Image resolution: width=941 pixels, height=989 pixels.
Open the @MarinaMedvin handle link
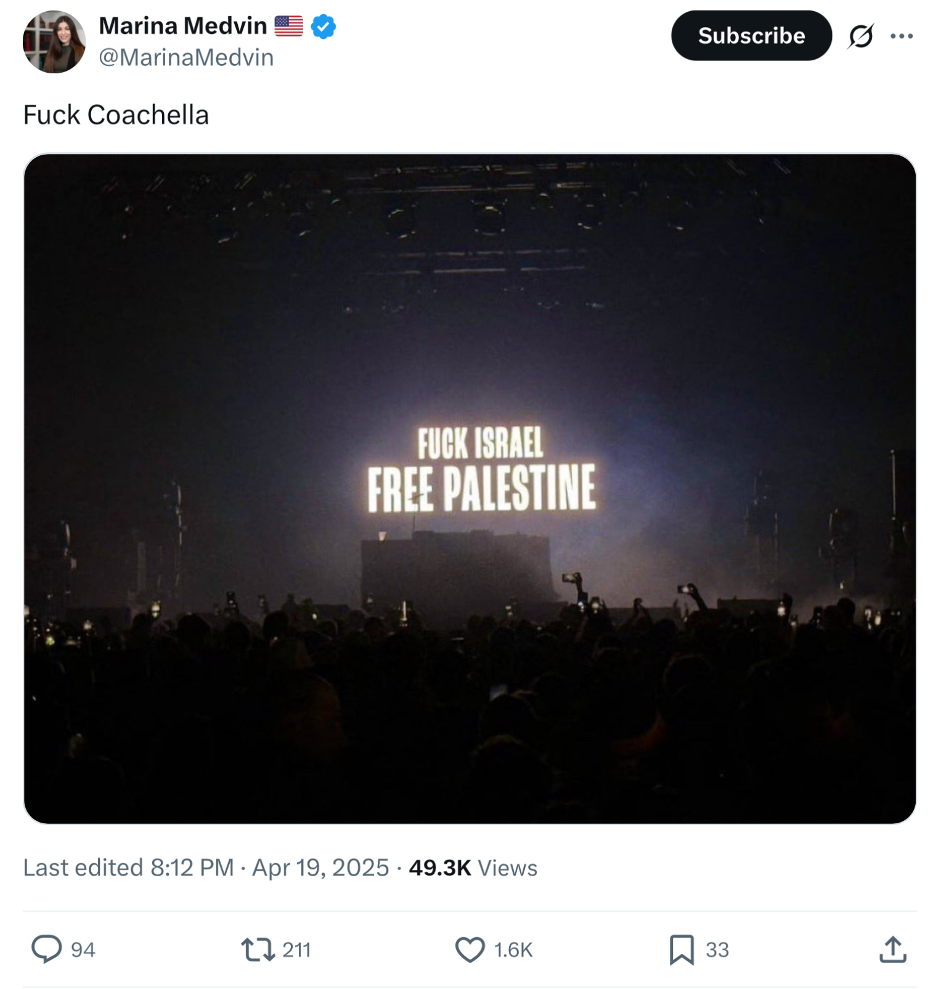(186, 57)
